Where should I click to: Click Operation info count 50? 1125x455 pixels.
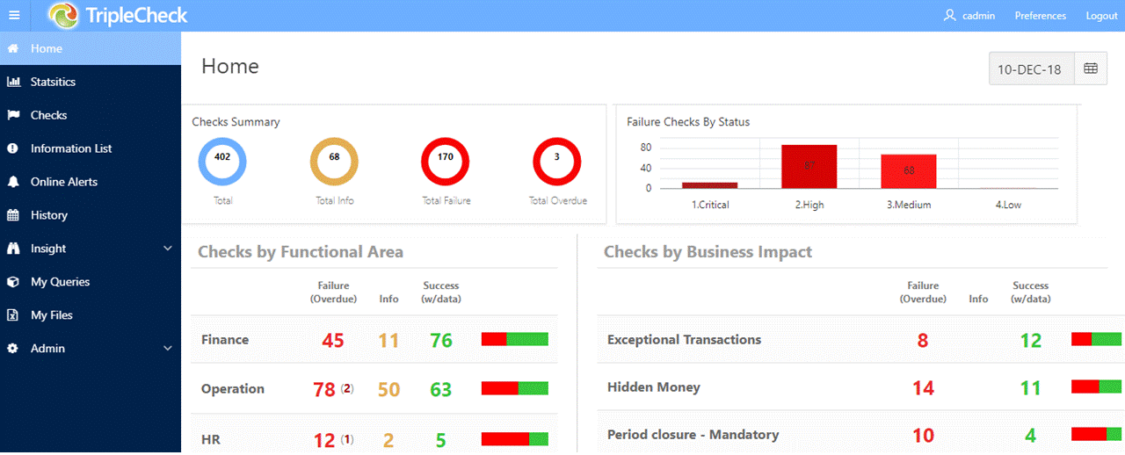click(x=388, y=389)
